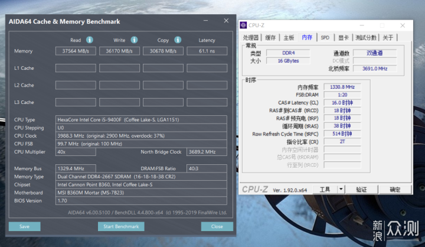Switch to the 显卡 tab
Screen dimensions: 425x247
(343, 37)
